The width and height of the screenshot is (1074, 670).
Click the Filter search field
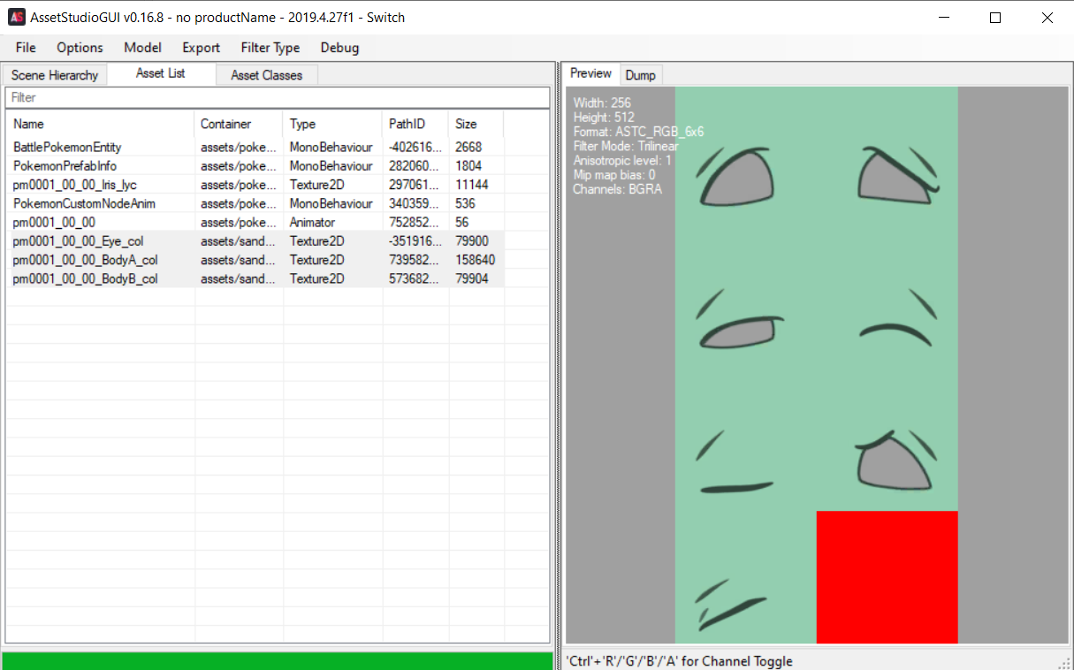click(277, 97)
